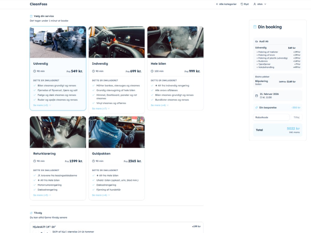The width and height of the screenshot is (311, 233).
Task: Click Polering af trælister in booking summary
Action: pos(268,52)
